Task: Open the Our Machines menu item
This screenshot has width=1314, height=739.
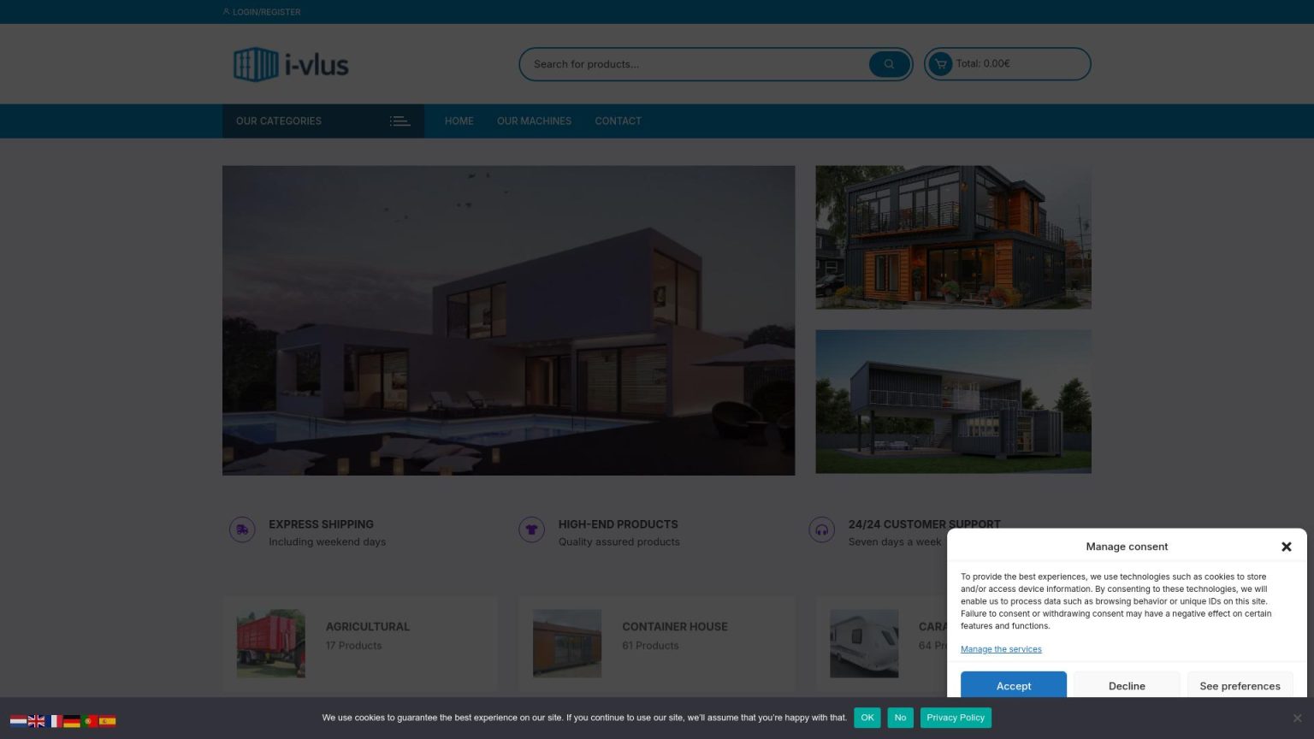Action: tap(534, 121)
